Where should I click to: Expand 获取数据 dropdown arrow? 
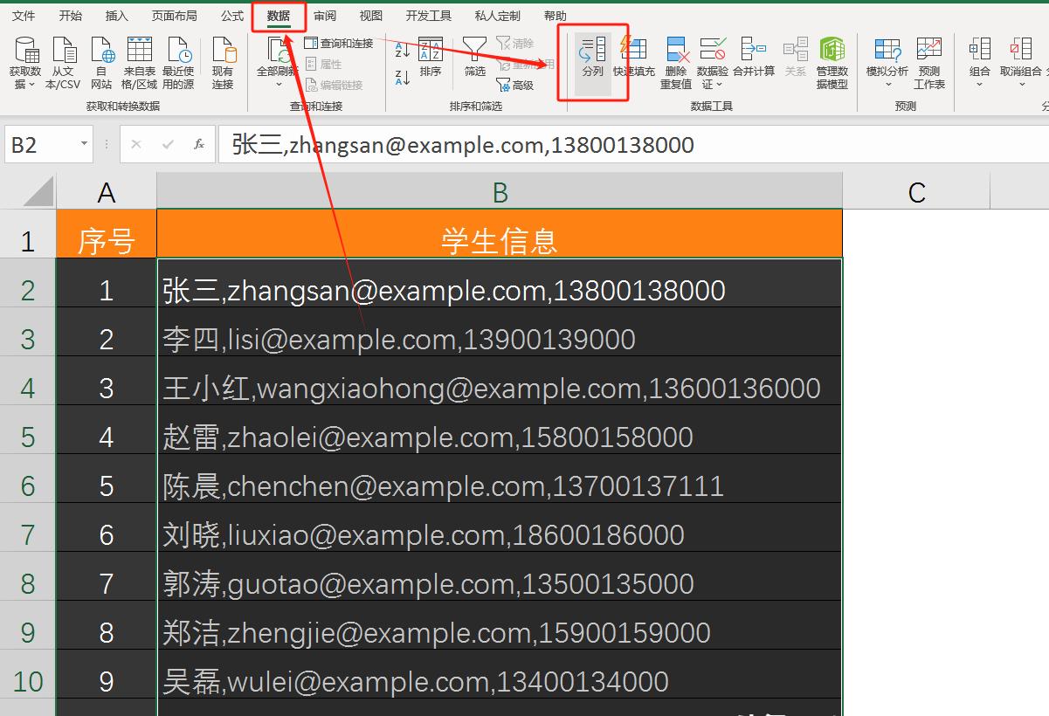tap(32, 85)
